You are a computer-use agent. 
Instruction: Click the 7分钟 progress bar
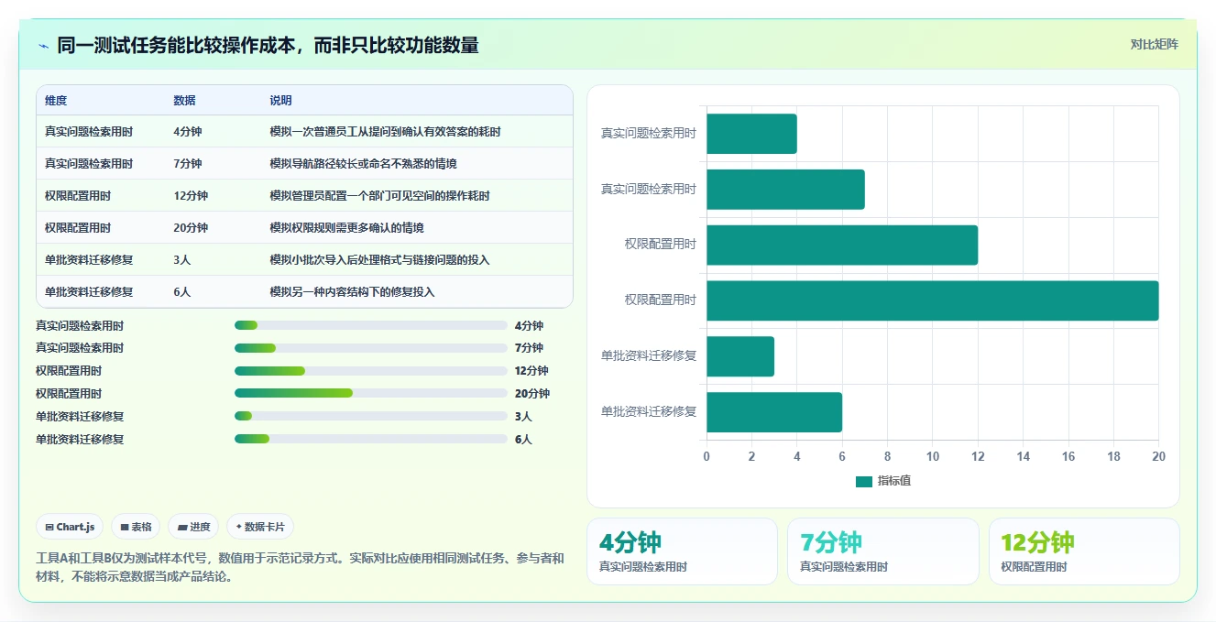(x=371, y=348)
